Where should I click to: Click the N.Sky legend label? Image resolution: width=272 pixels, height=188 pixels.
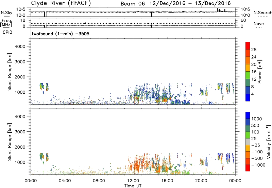click(6, 13)
